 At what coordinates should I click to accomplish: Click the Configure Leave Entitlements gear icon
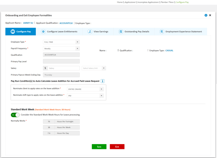pyautogui.click(x=43, y=32)
